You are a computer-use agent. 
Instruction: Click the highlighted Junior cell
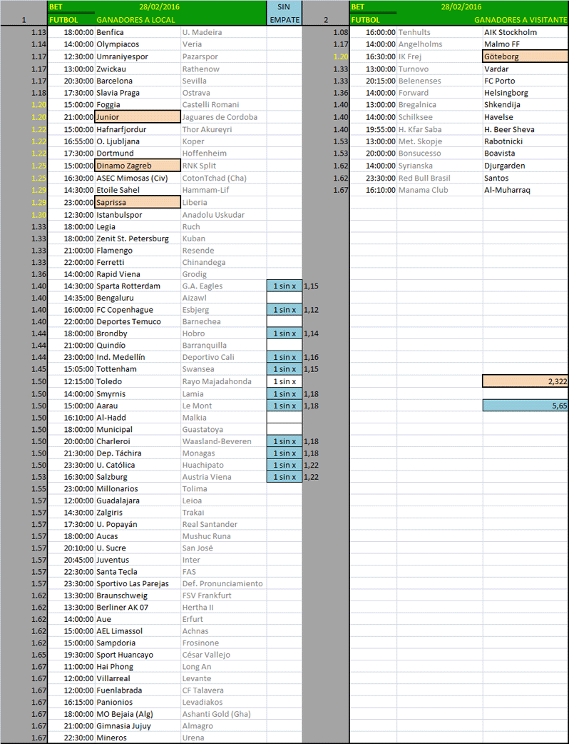click(138, 116)
